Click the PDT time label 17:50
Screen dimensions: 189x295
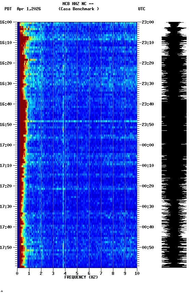(x=6, y=248)
